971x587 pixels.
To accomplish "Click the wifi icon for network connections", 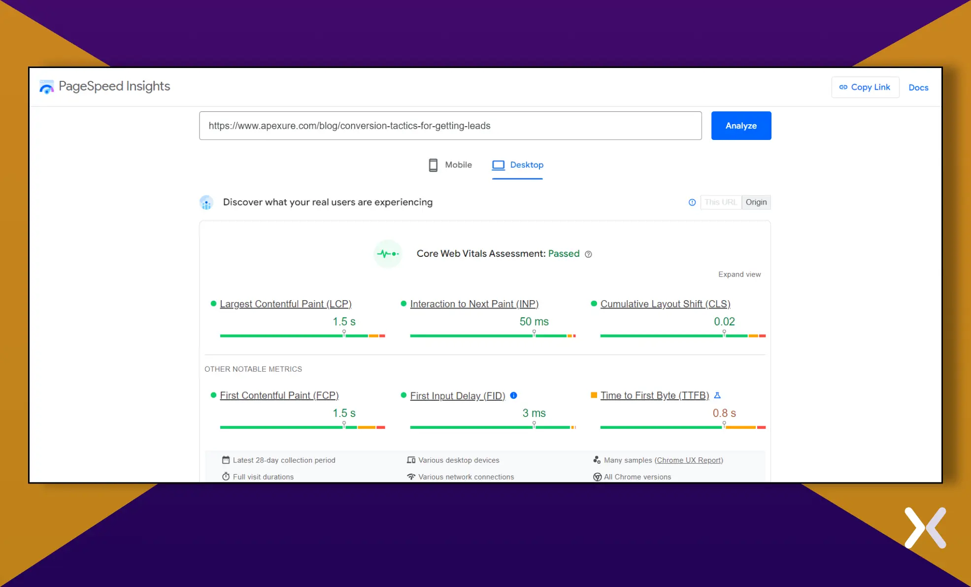I will 411,477.
